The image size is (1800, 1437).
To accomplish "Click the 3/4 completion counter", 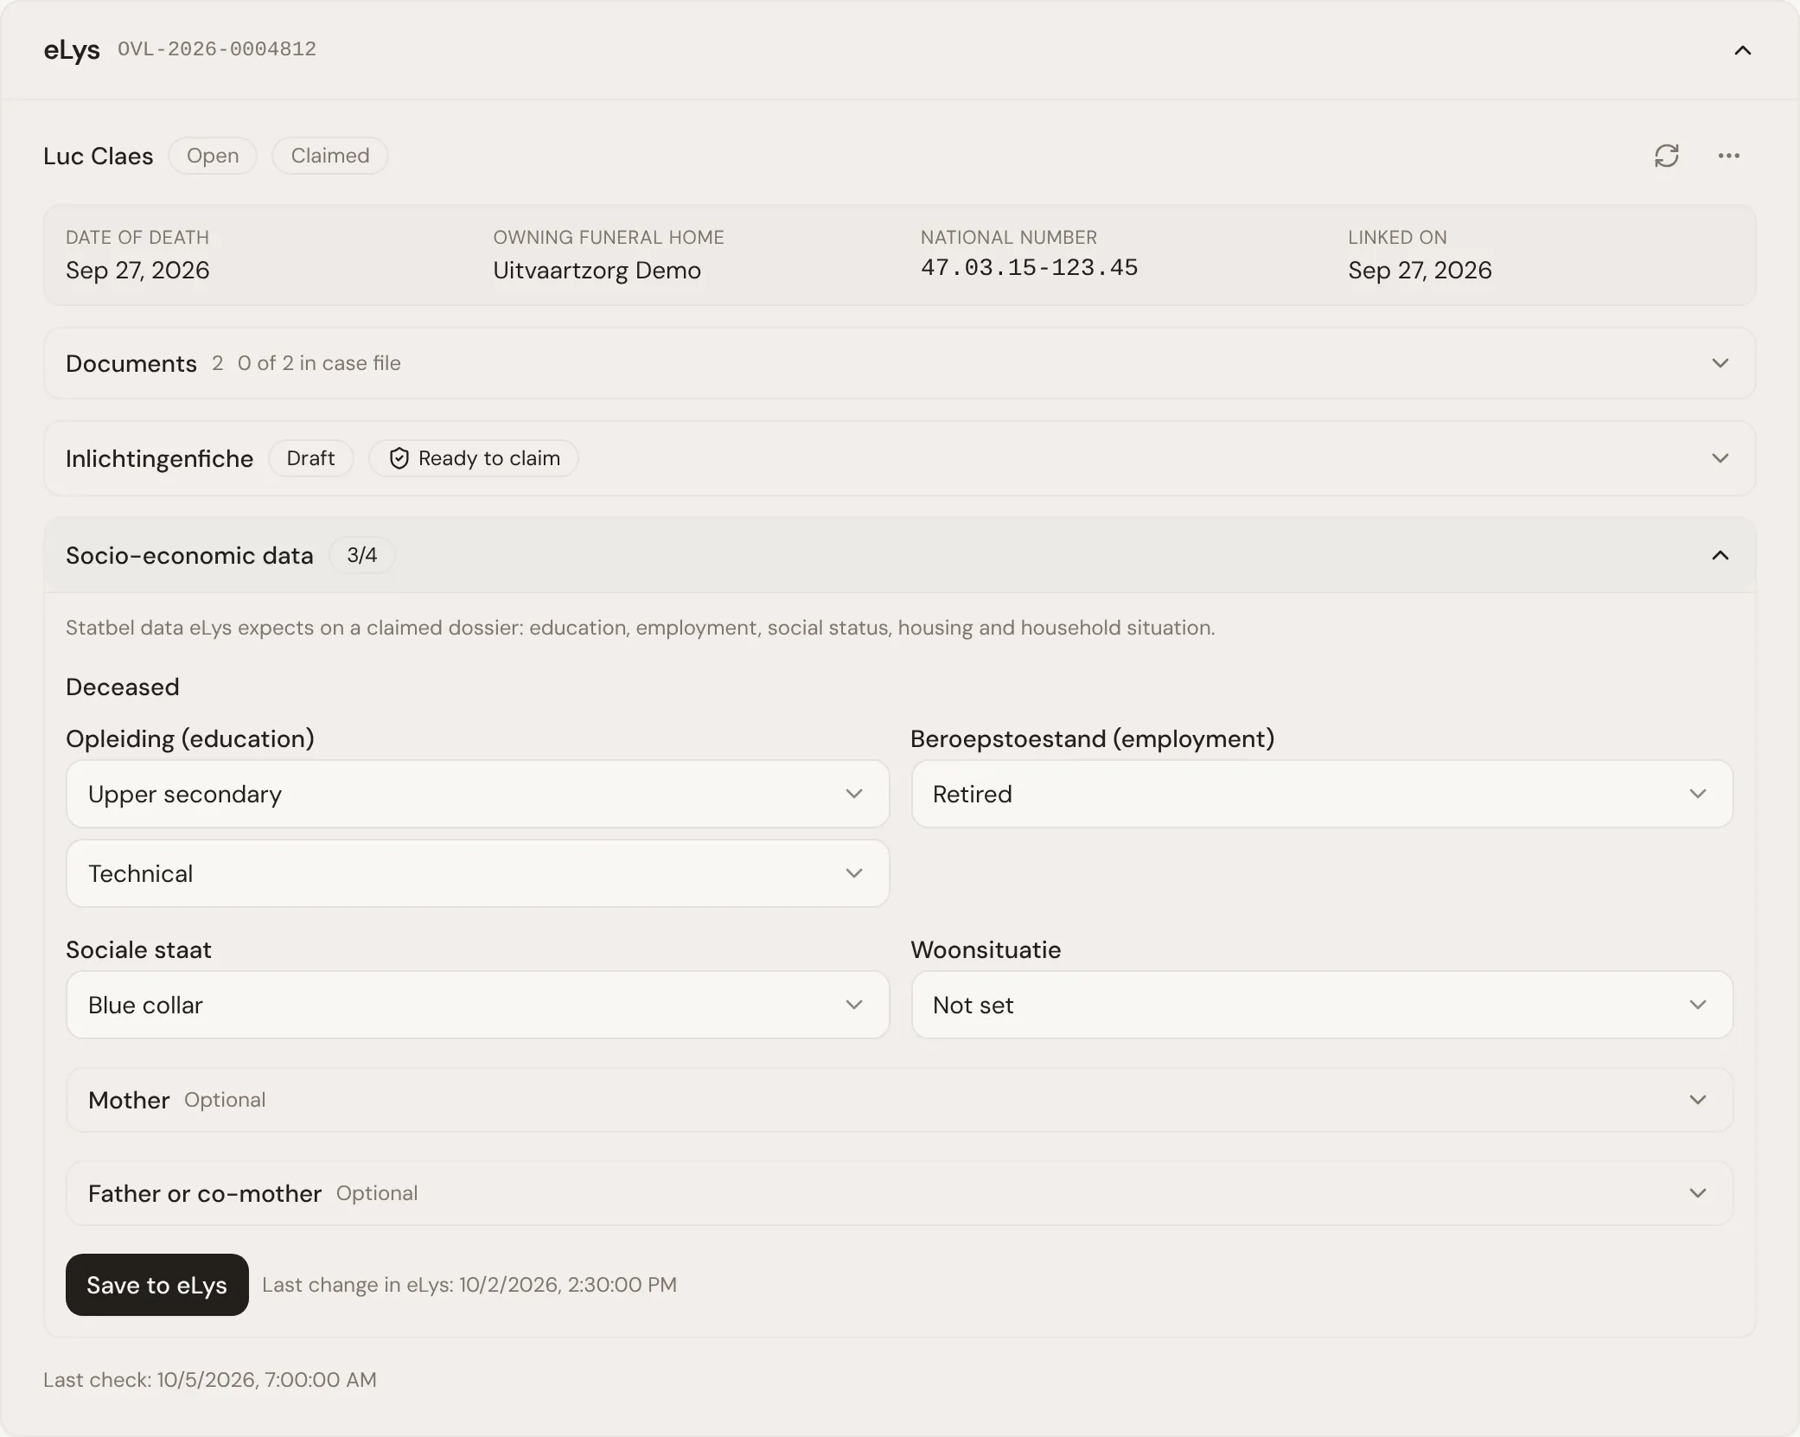I will (x=362, y=555).
